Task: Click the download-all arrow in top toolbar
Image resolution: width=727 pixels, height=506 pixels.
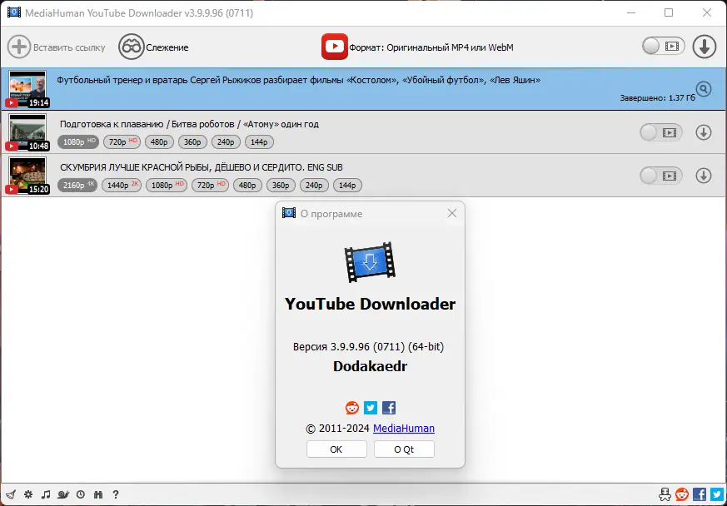Action: 705,47
